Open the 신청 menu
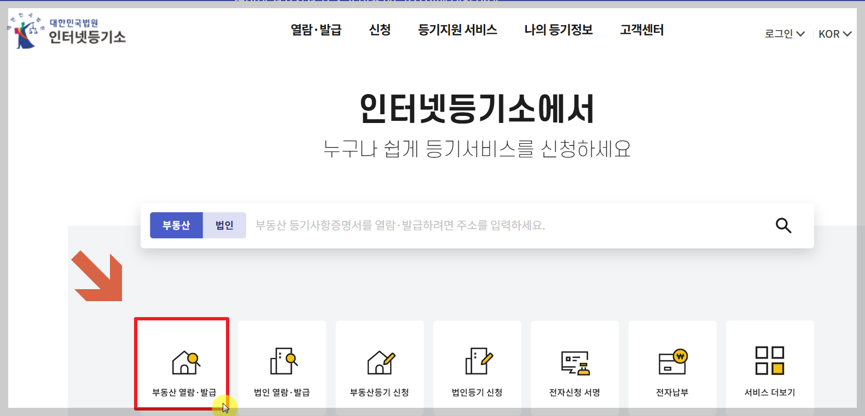 pos(380,30)
